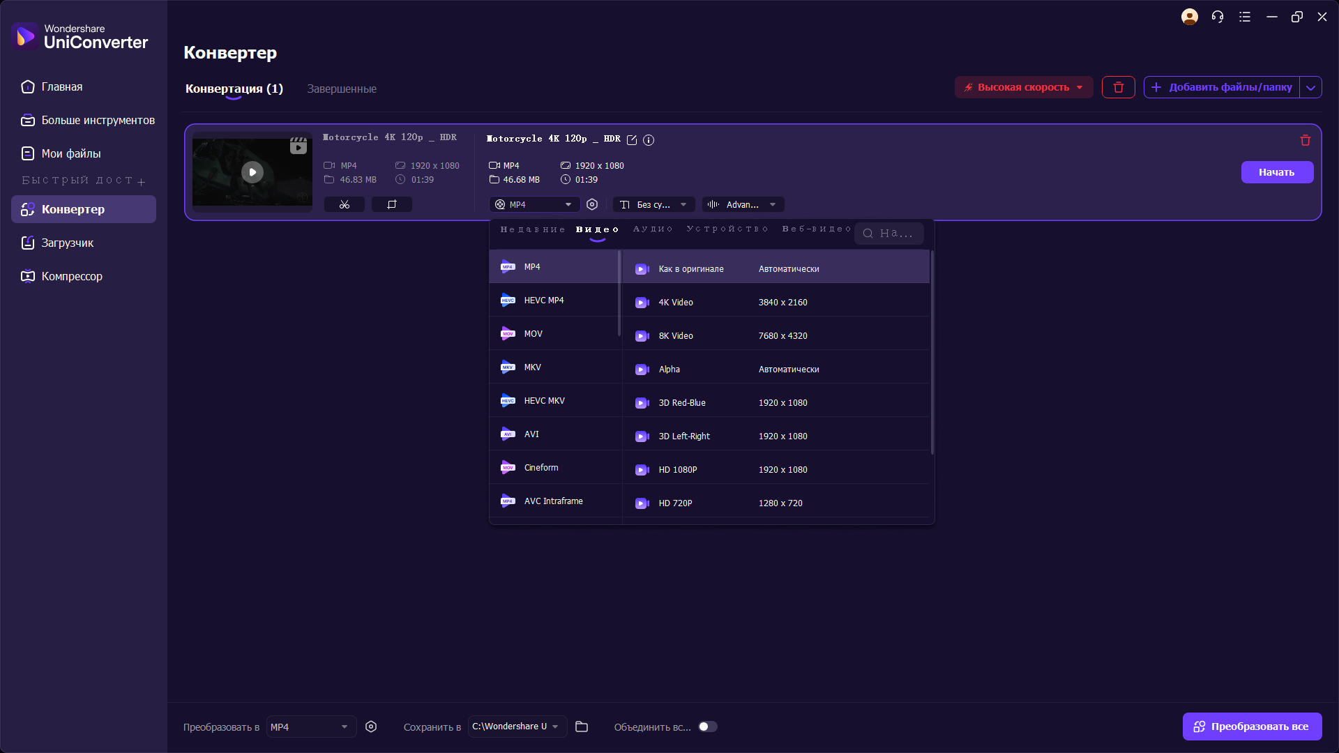Select HEVC MP4 format in list
Image resolution: width=1339 pixels, height=753 pixels.
[555, 301]
